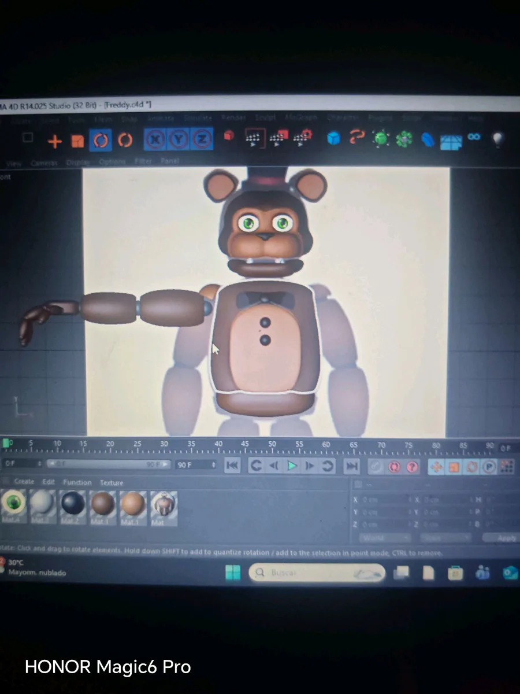
Task: Open the Render menu in the menu bar
Action: tap(233, 117)
